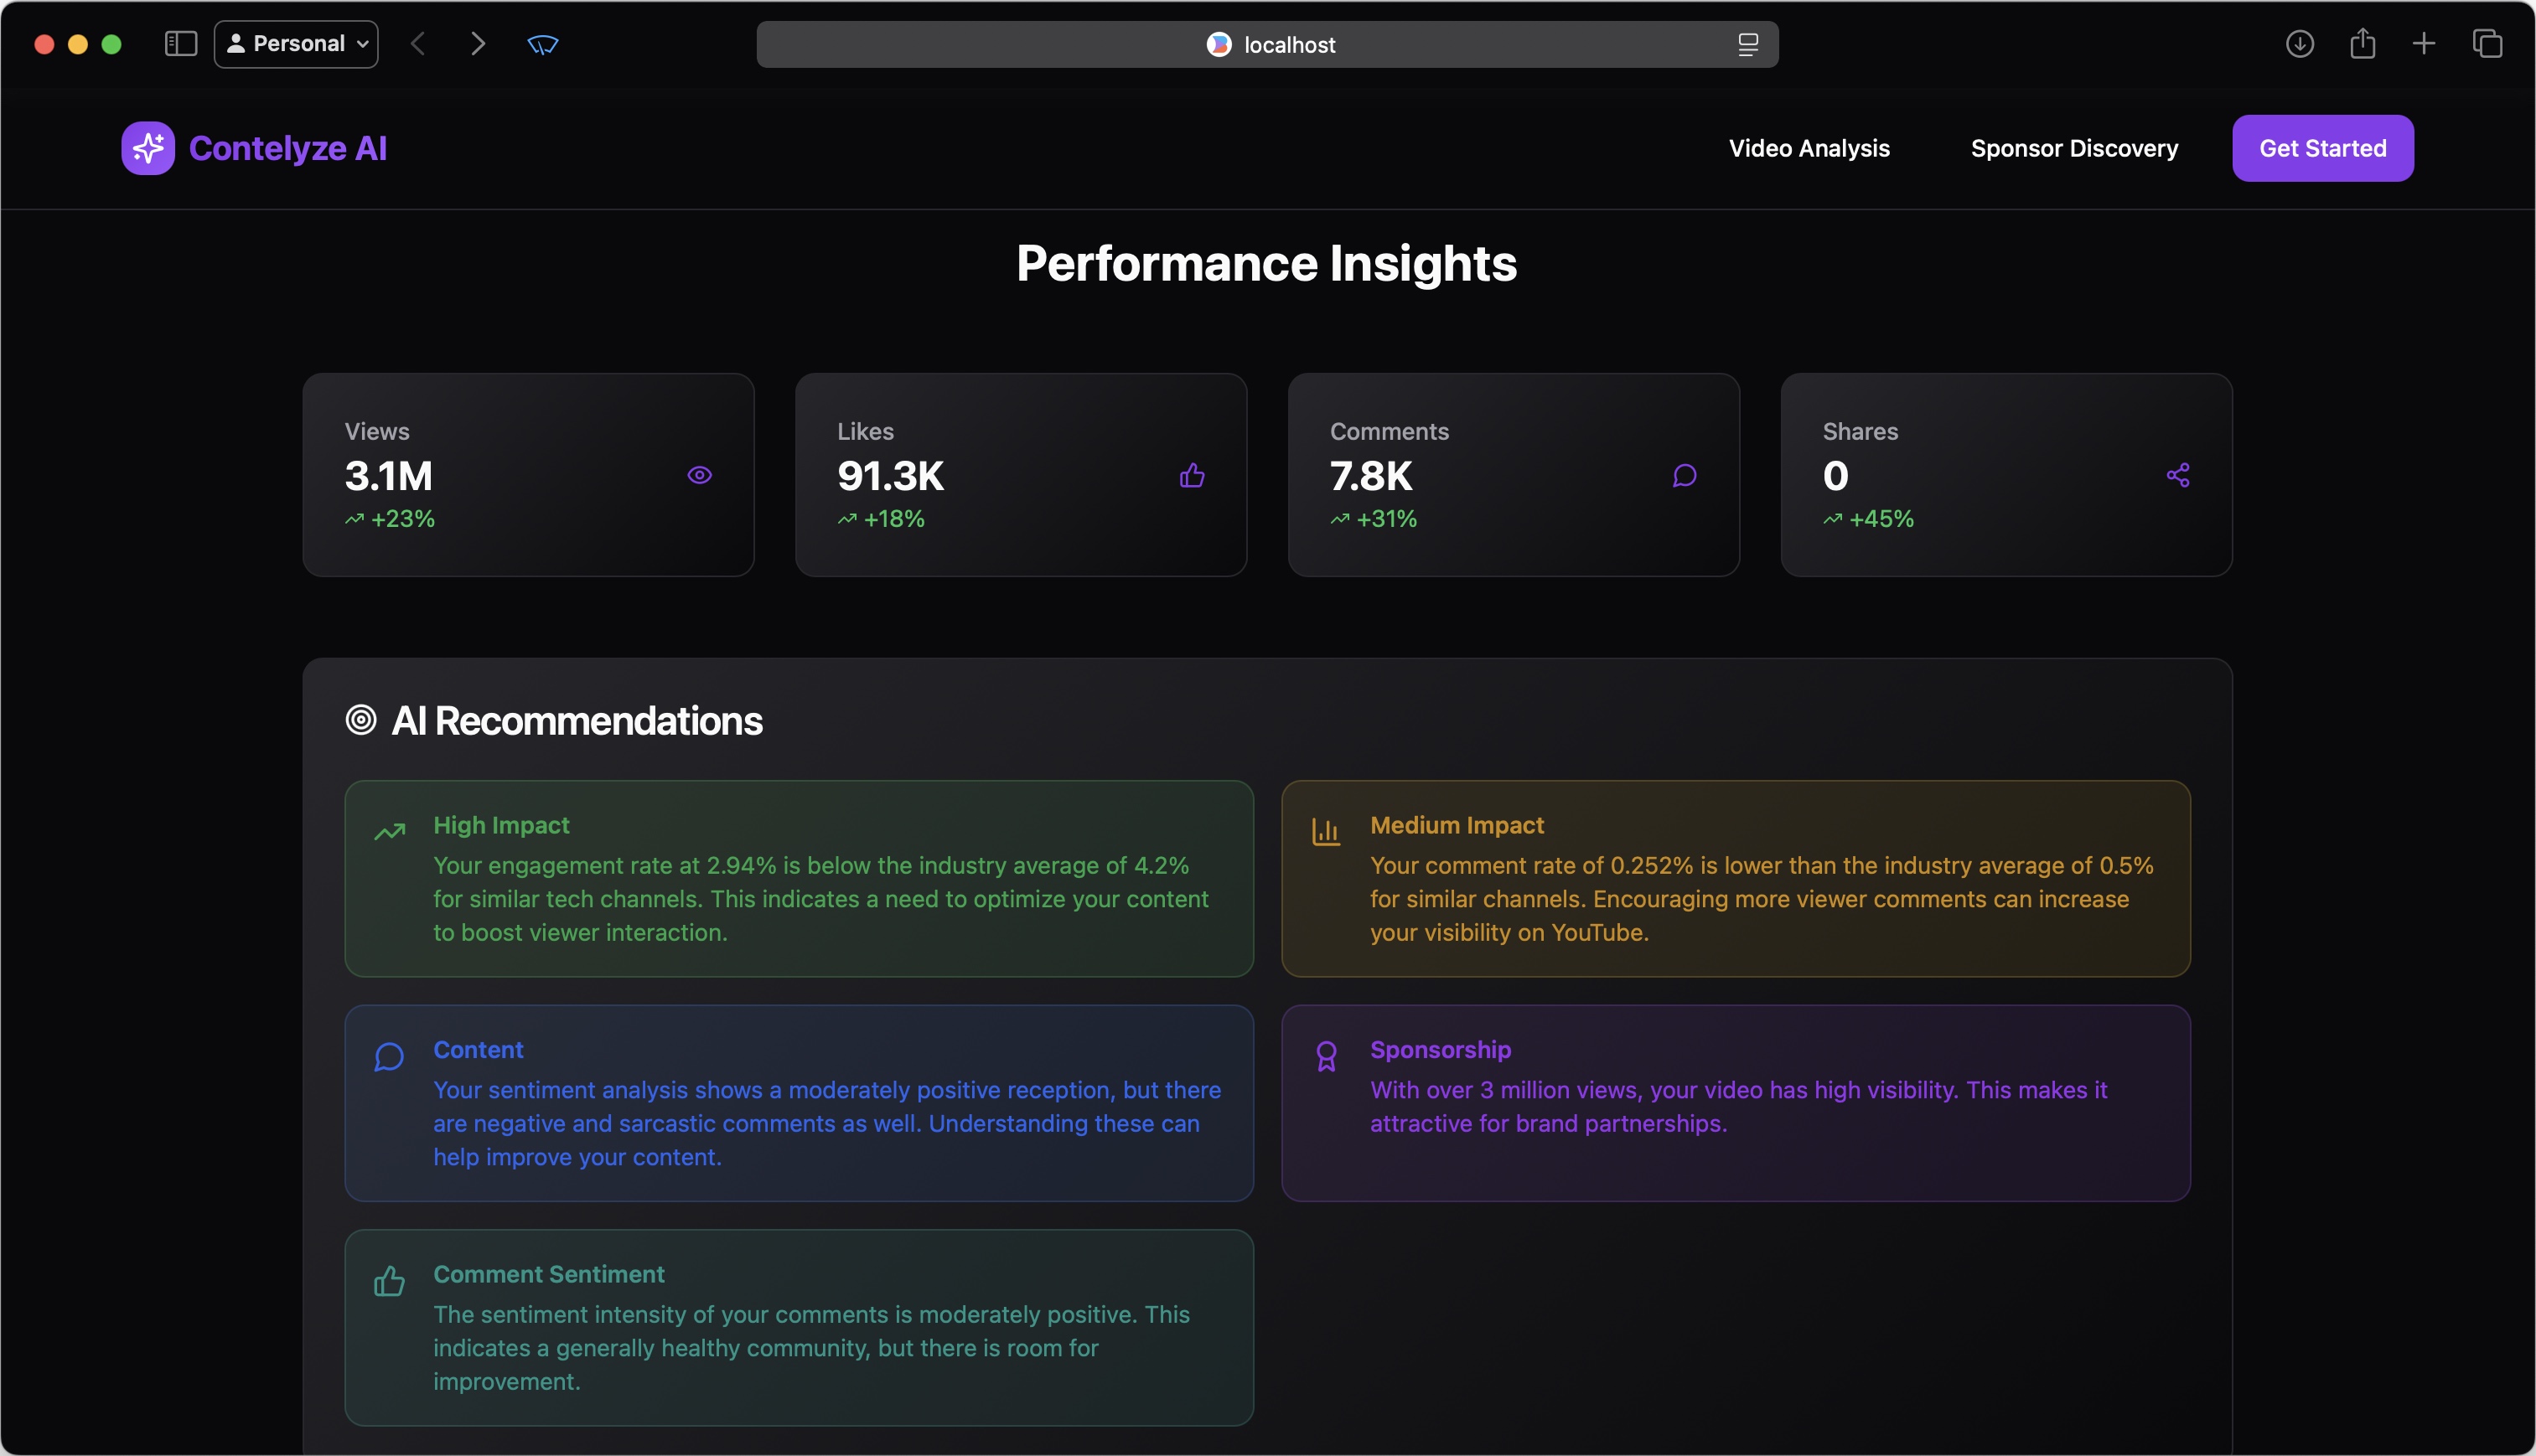Click the share icon in Shares card

[2176, 475]
